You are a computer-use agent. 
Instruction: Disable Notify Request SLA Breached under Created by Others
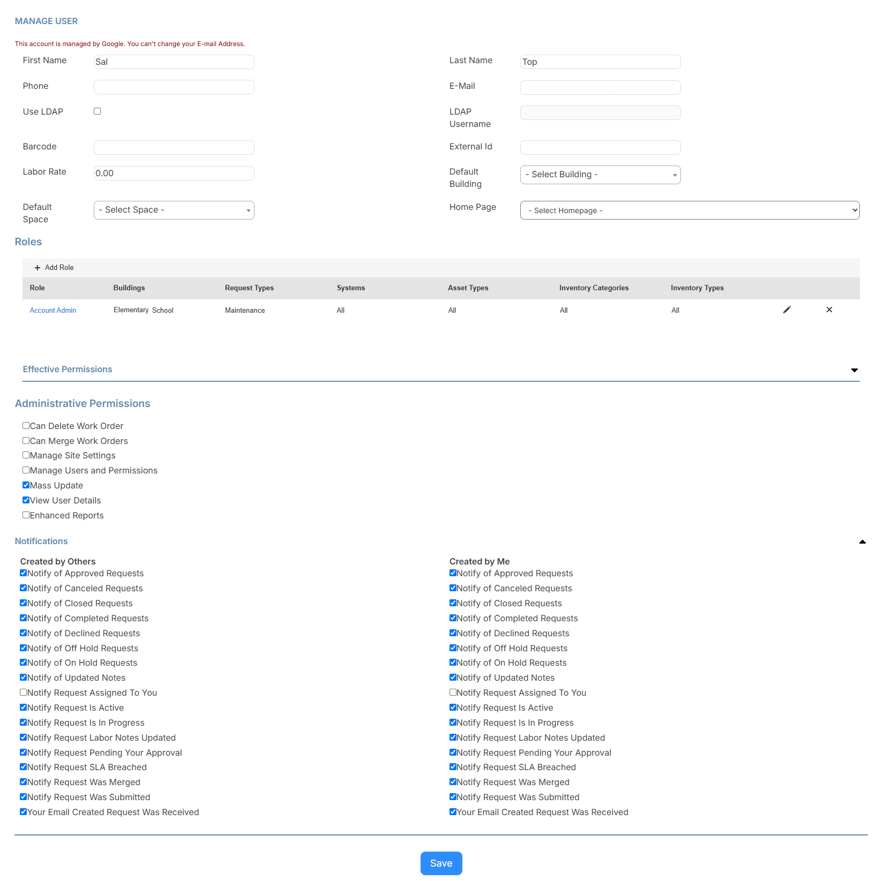coord(23,766)
